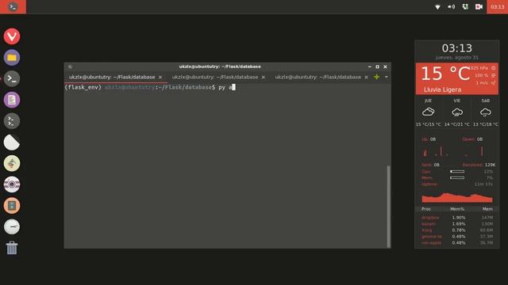508x285 pixels.
Task: Click the 'jueves, agosto 31' date text
Action: point(457,58)
